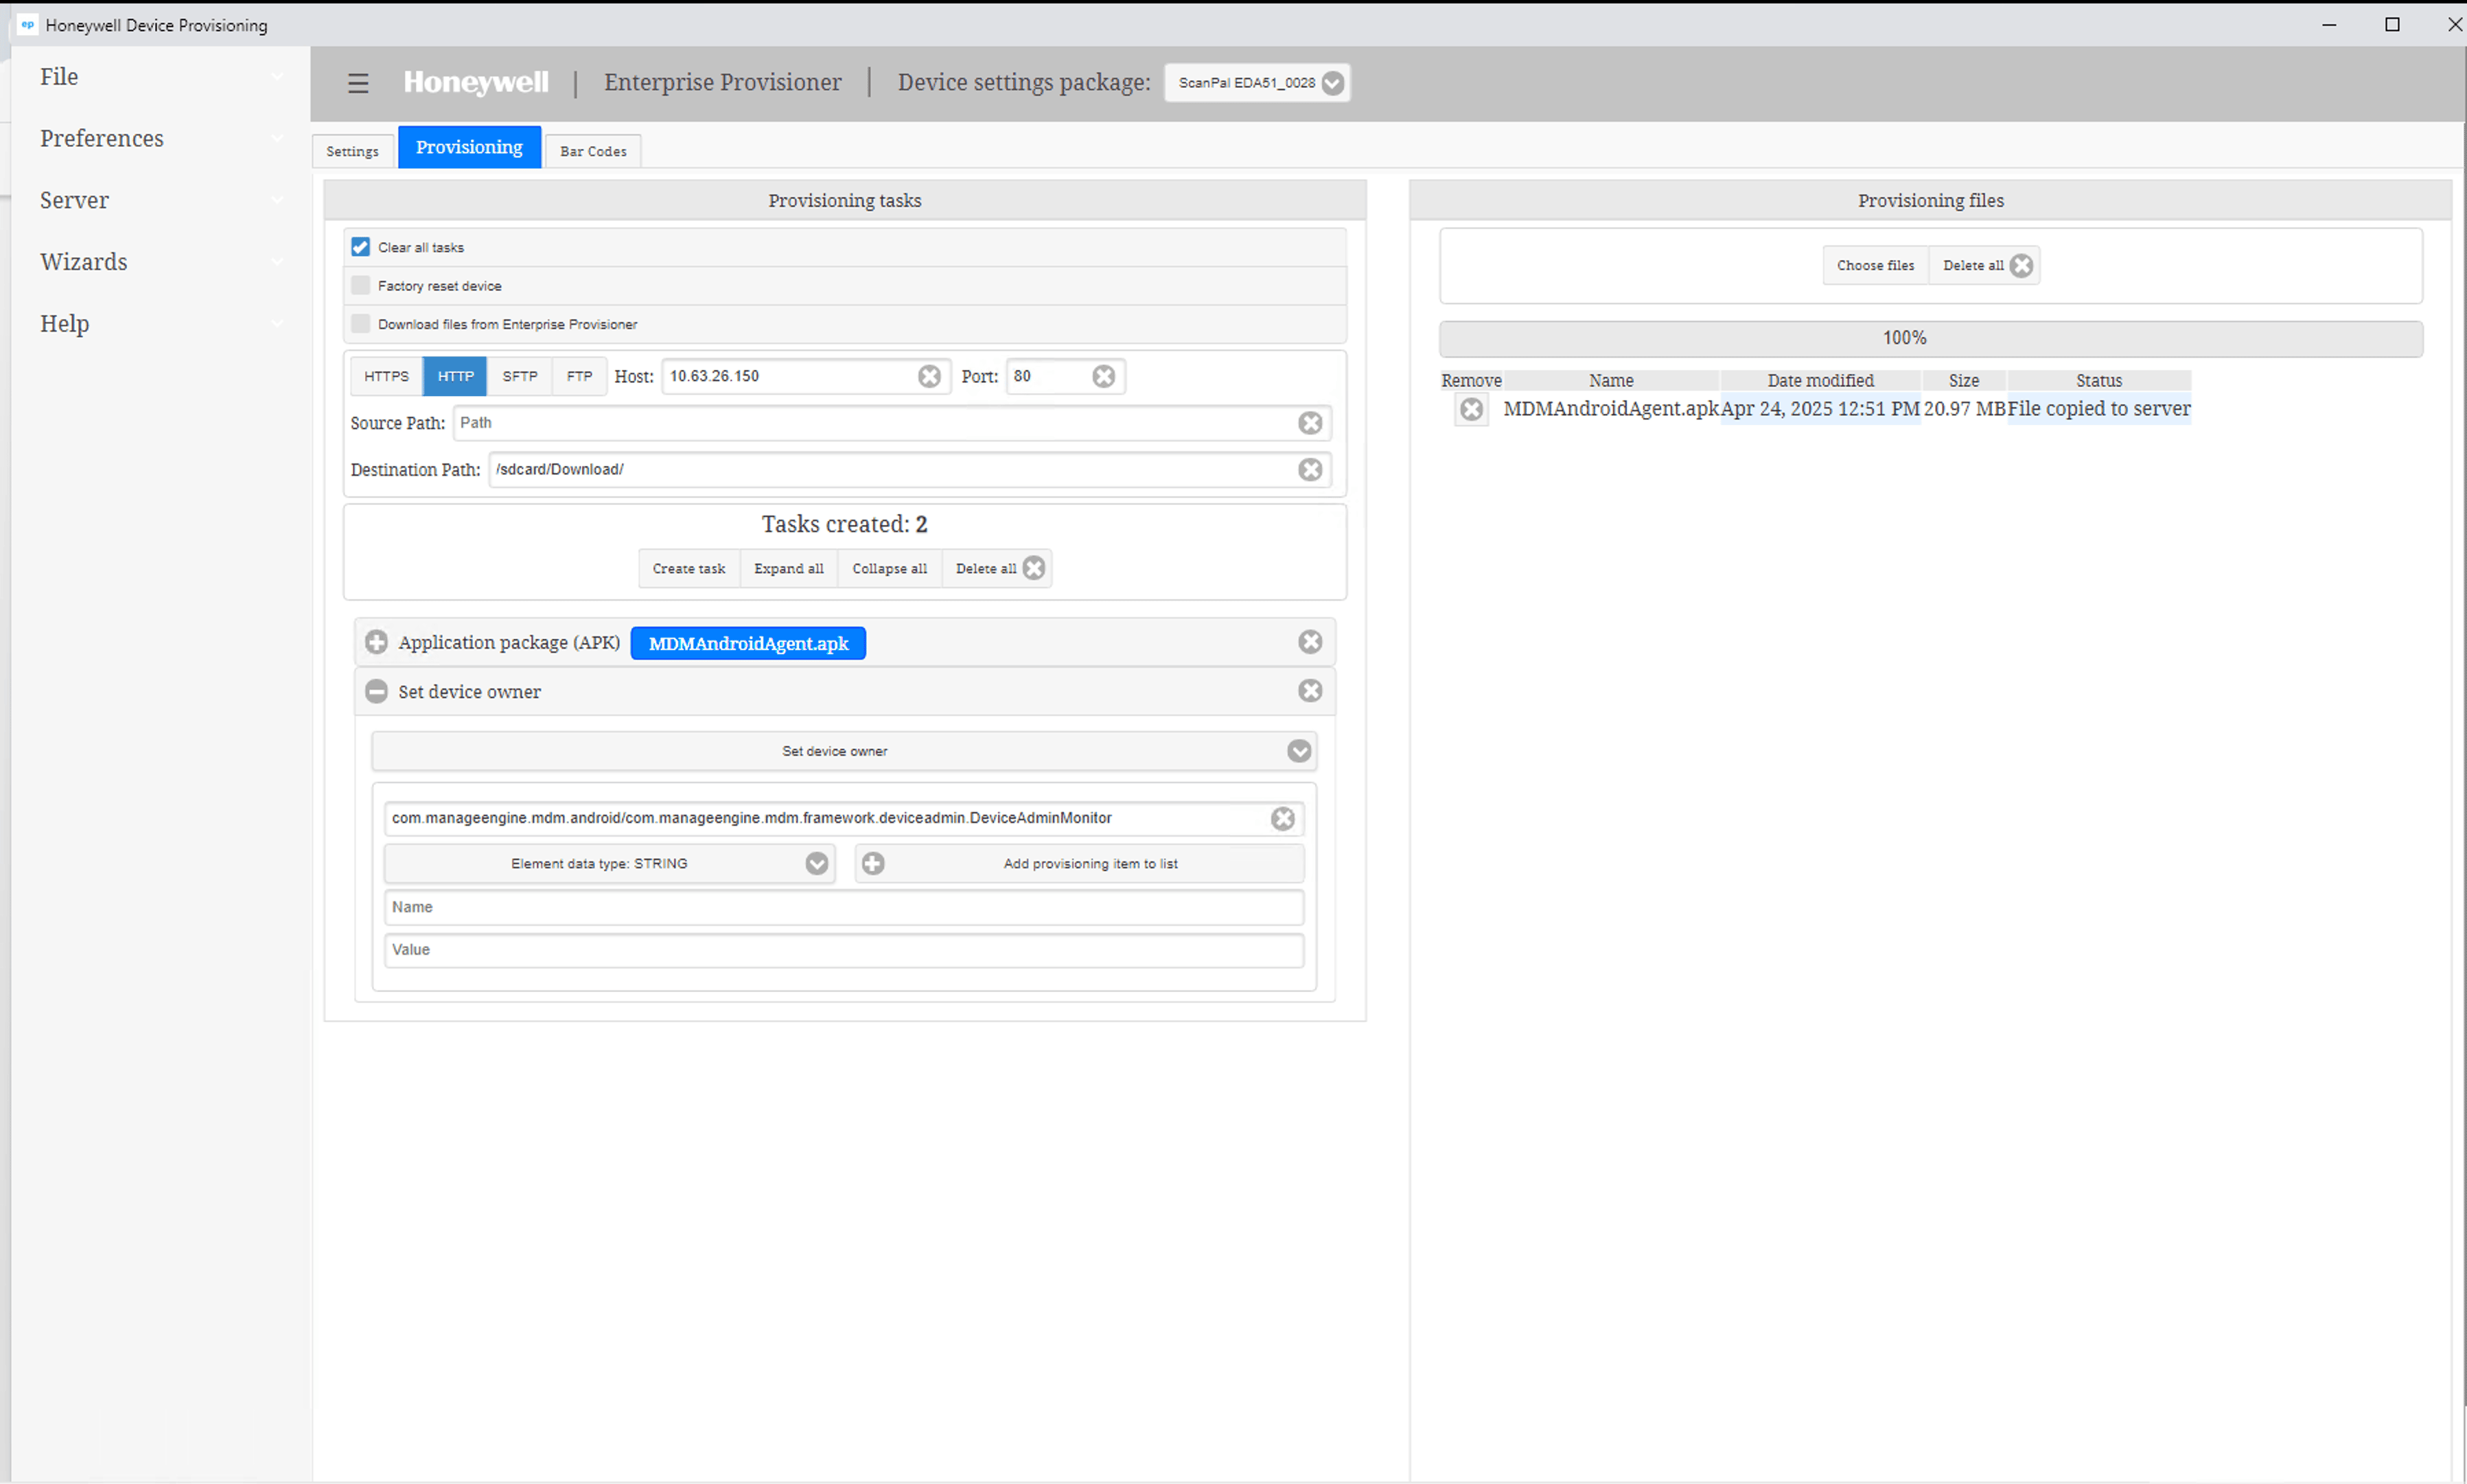Image resolution: width=2467 pixels, height=1484 pixels.
Task: Clear the Port field with its X icon
Action: [1103, 376]
